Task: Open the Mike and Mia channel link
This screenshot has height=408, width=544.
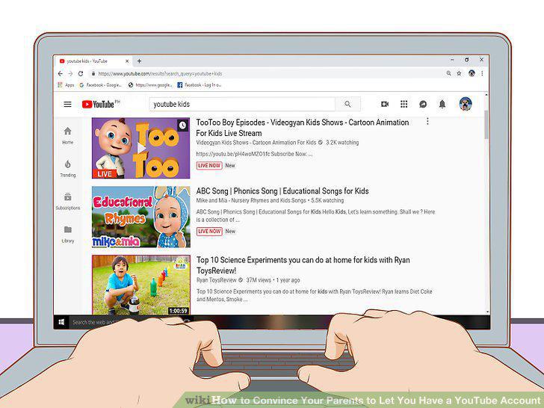Action: pyautogui.click(x=251, y=200)
